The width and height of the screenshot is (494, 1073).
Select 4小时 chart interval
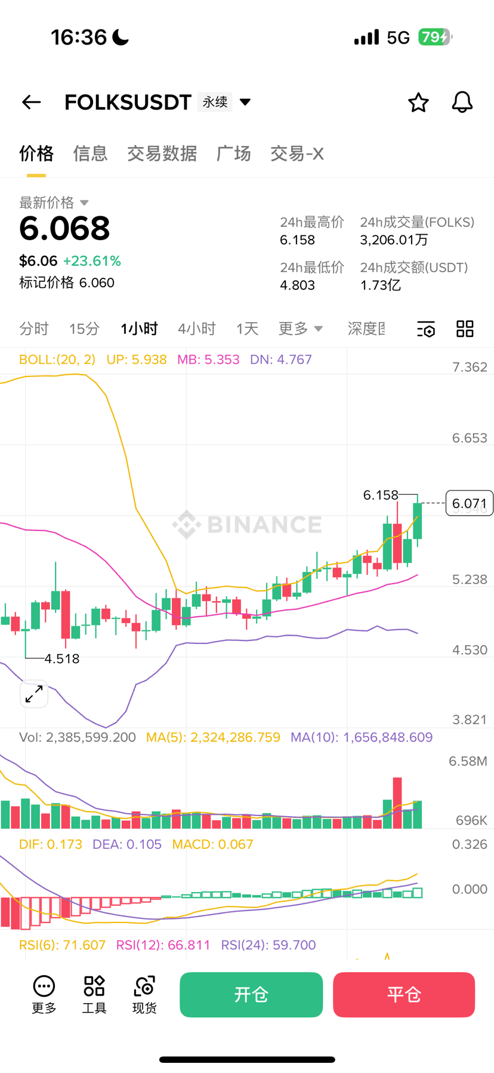(x=196, y=329)
